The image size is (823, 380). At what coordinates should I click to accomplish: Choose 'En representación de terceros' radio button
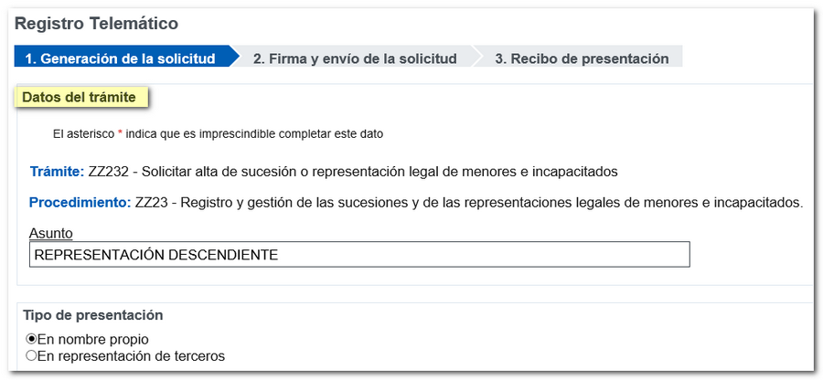point(32,356)
